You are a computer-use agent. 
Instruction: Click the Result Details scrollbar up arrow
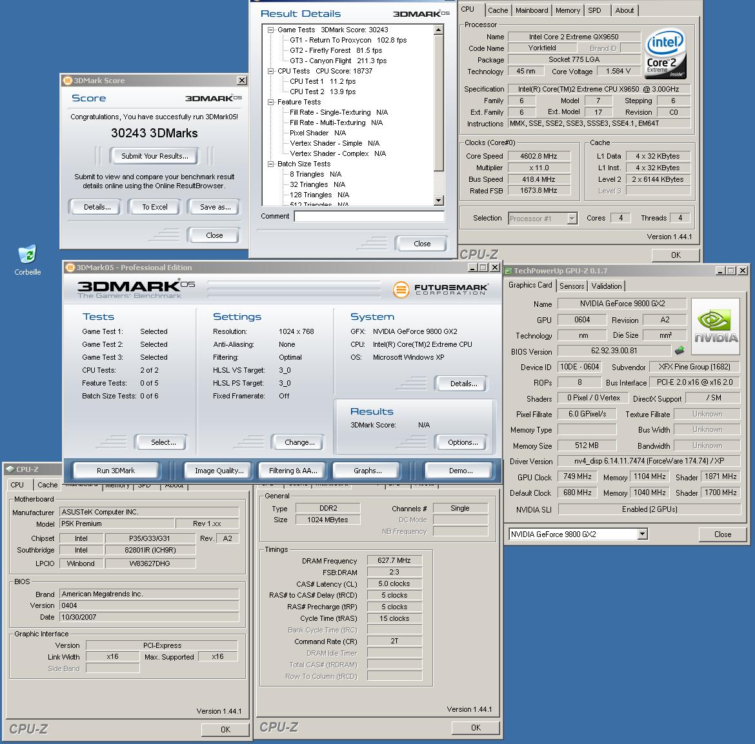(438, 30)
